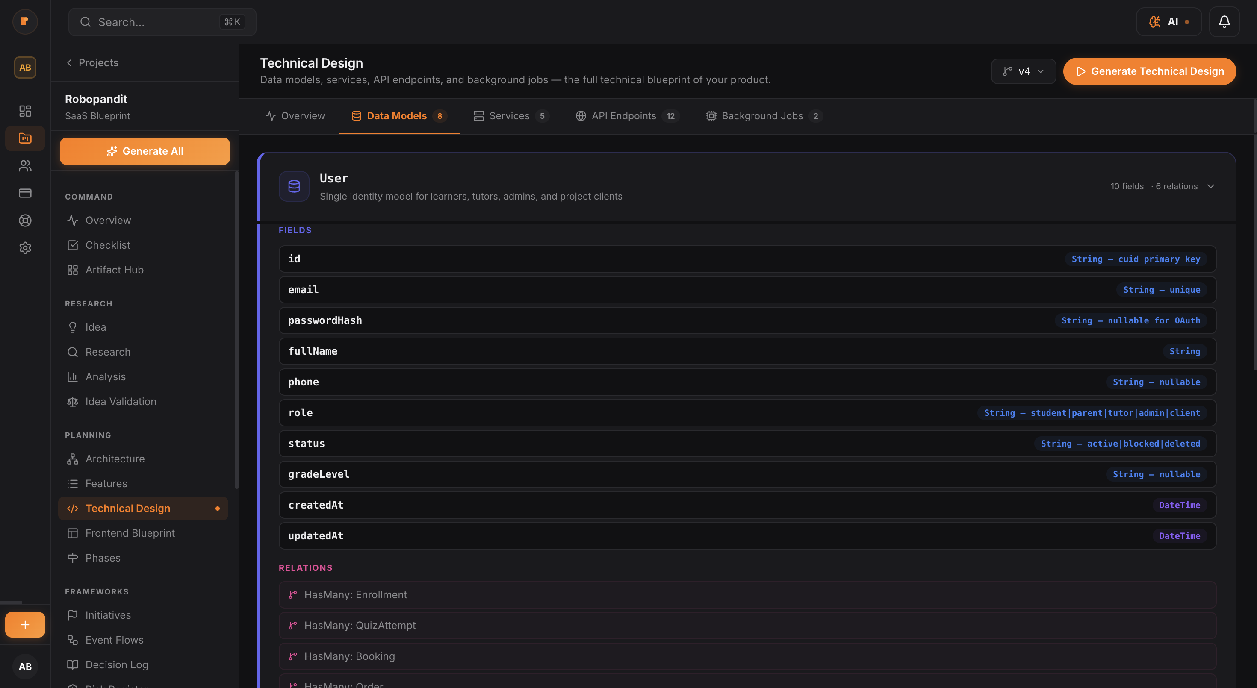Screen dimensions: 1257x688
Task: Click the app logo at top left
Action: coord(25,21)
